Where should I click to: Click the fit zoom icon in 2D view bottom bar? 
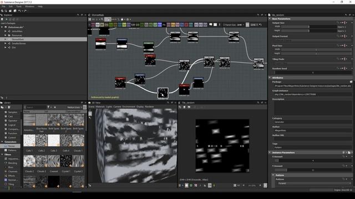[x=235, y=186]
